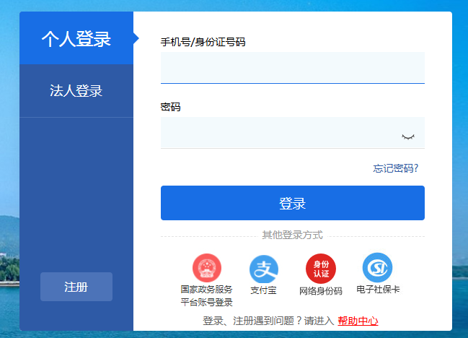Toggle password visibility eye icon

coord(408,136)
